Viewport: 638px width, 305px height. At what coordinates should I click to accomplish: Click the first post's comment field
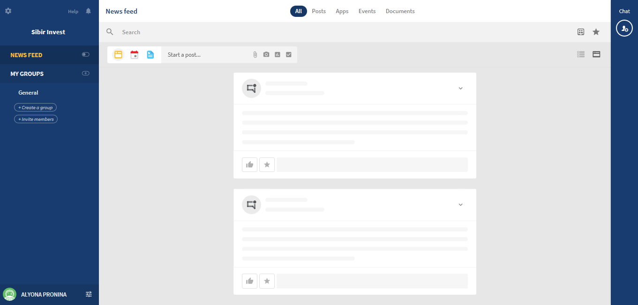(x=372, y=164)
